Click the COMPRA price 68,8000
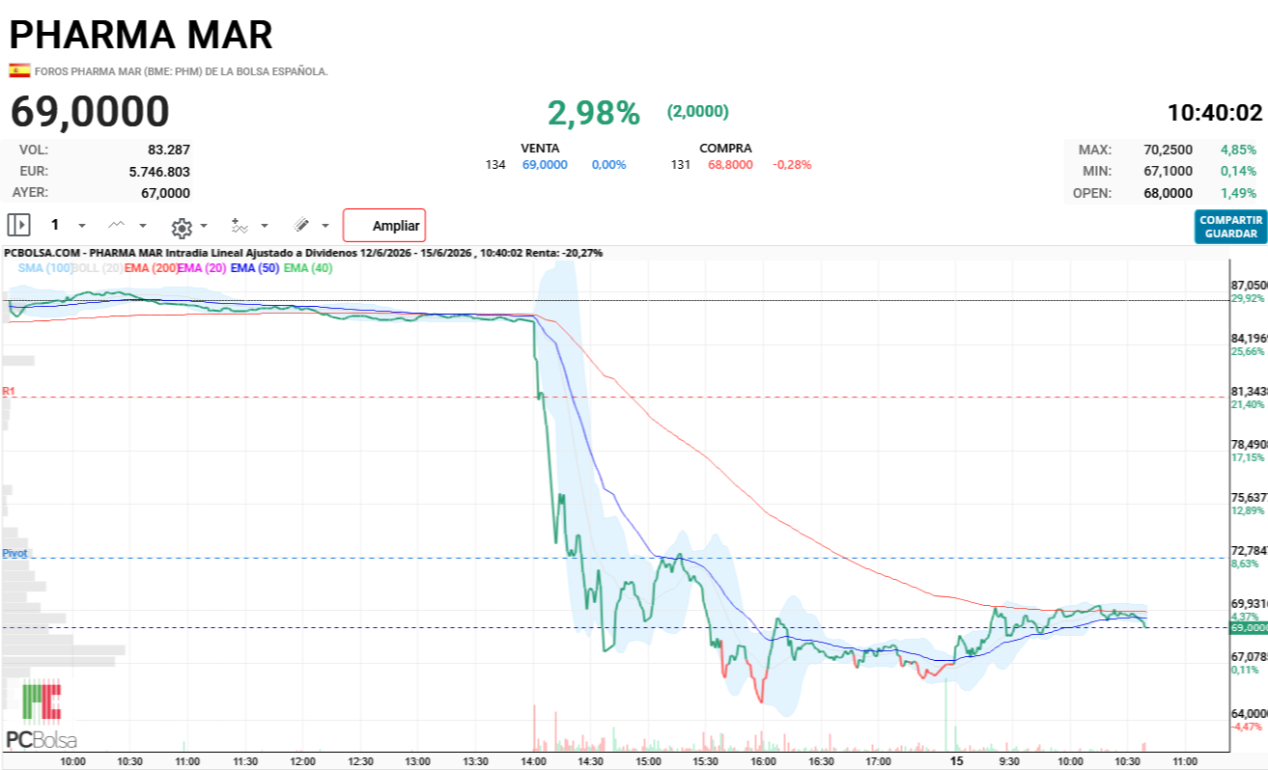Image resolution: width=1268 pixels, height=770 pixels. (731, 165)
